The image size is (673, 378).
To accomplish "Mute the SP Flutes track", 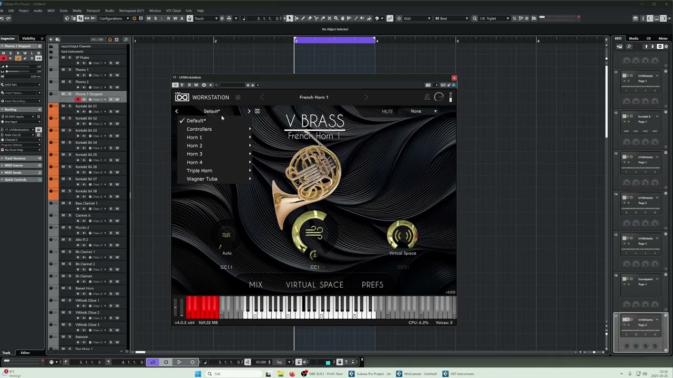I will coord(63,57).
